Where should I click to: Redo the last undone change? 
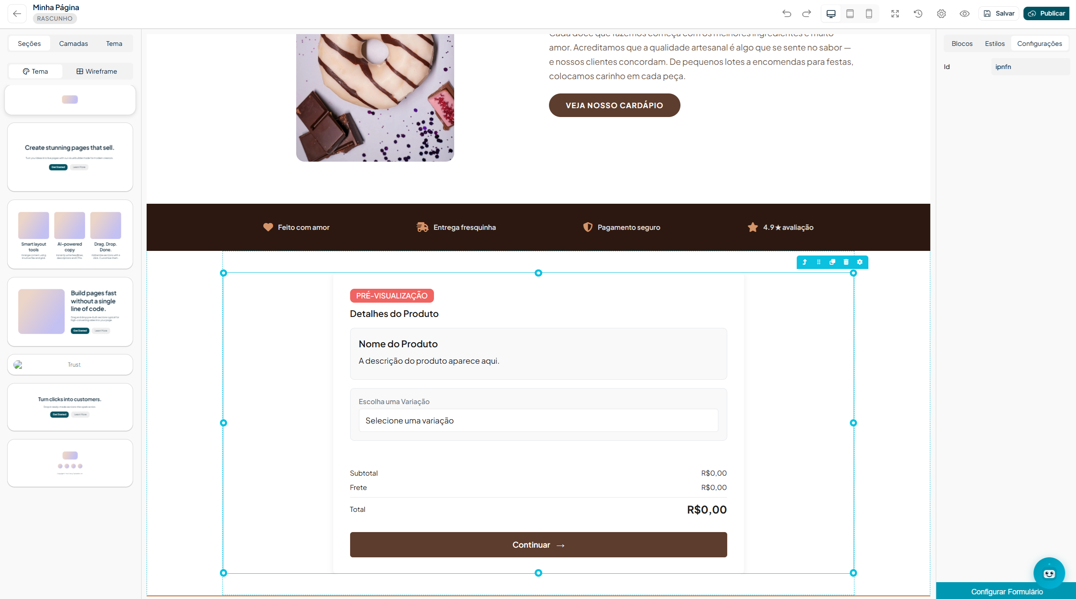806,13
